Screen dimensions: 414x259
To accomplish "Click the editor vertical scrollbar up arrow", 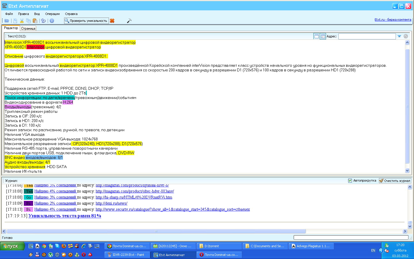I will point(407,42).
